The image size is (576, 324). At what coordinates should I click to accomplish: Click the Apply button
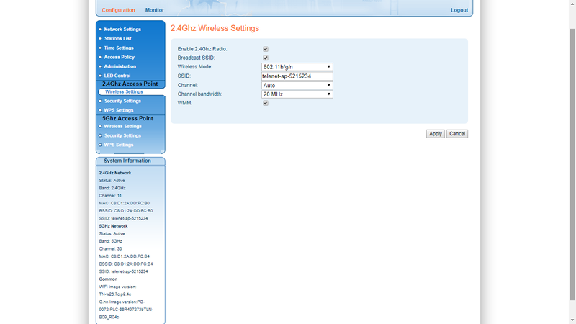click(x=435, y=134)
